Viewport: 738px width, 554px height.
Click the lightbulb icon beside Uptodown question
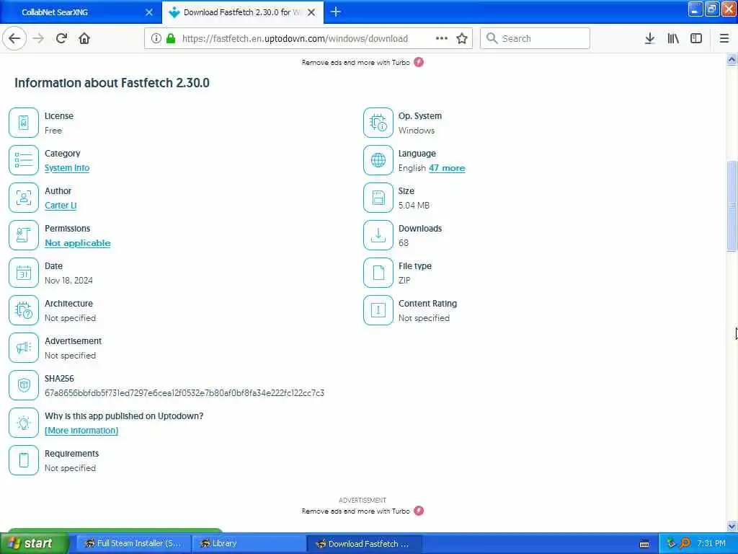click(x=24, y=423)
